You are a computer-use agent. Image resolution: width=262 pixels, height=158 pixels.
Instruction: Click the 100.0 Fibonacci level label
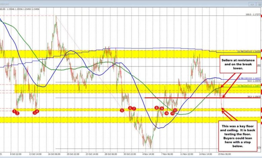click(x=253, y=15)
